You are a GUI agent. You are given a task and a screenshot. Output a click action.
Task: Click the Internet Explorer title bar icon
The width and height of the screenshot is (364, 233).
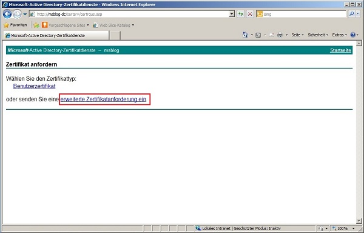tap(5, 5)
